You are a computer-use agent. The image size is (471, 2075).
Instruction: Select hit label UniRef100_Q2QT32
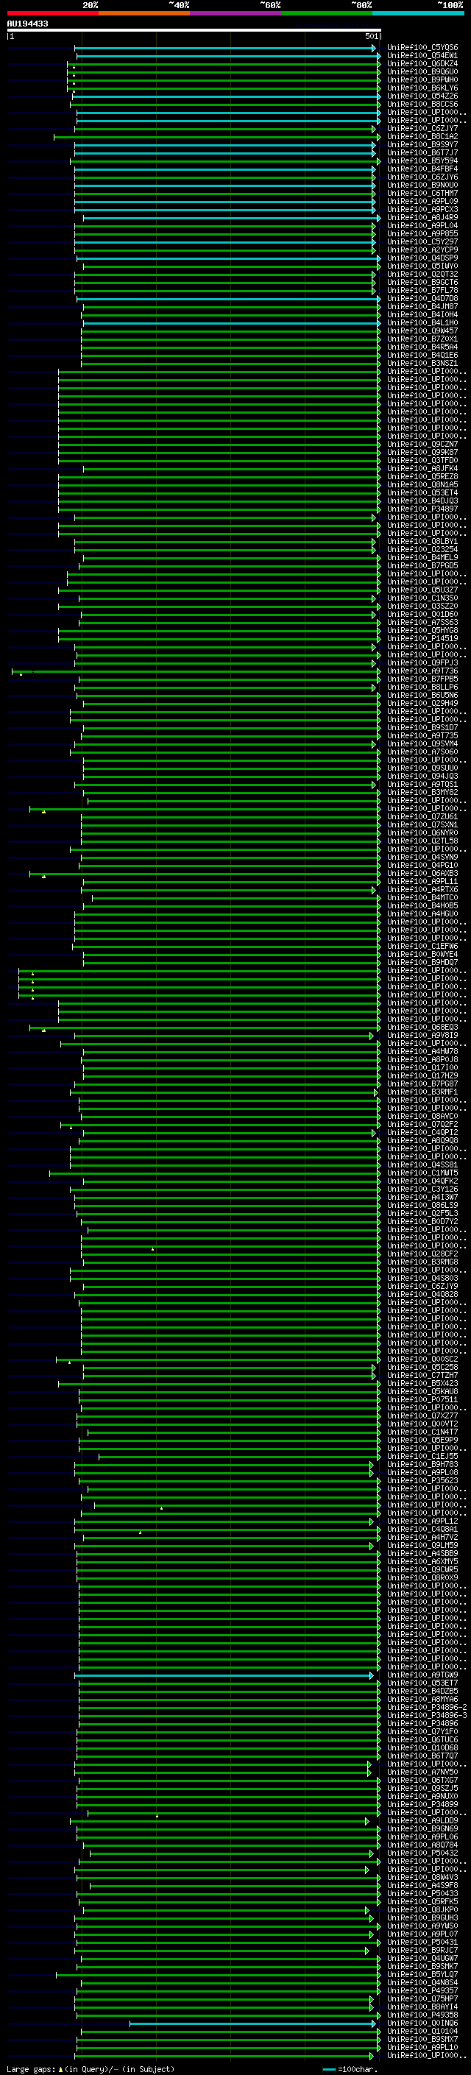(x=422, y=274)
